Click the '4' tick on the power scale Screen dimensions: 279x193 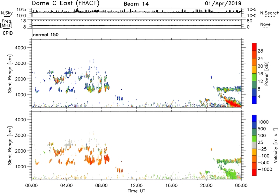point(259,96)
